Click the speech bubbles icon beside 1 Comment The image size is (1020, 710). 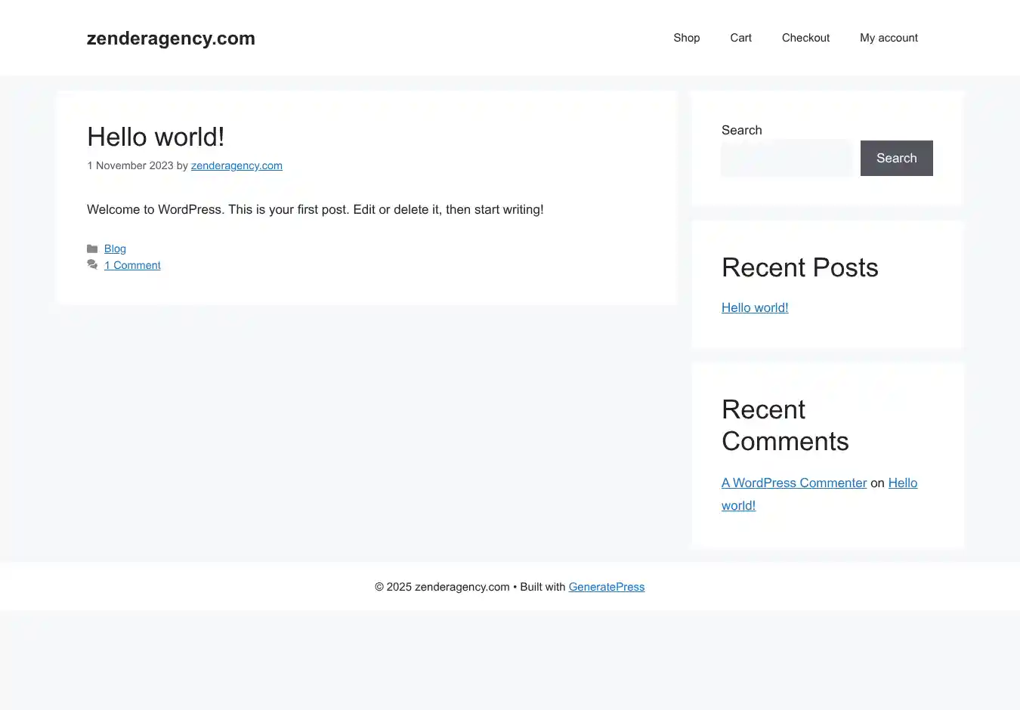[92, 265]
